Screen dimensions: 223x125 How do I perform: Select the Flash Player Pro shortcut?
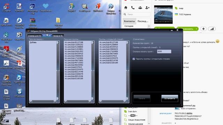click(6, 37)
